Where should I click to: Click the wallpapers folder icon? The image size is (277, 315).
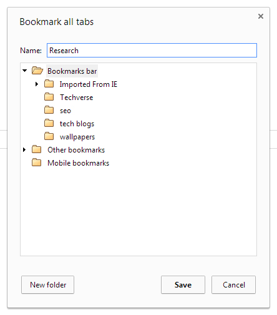point(49,136)
